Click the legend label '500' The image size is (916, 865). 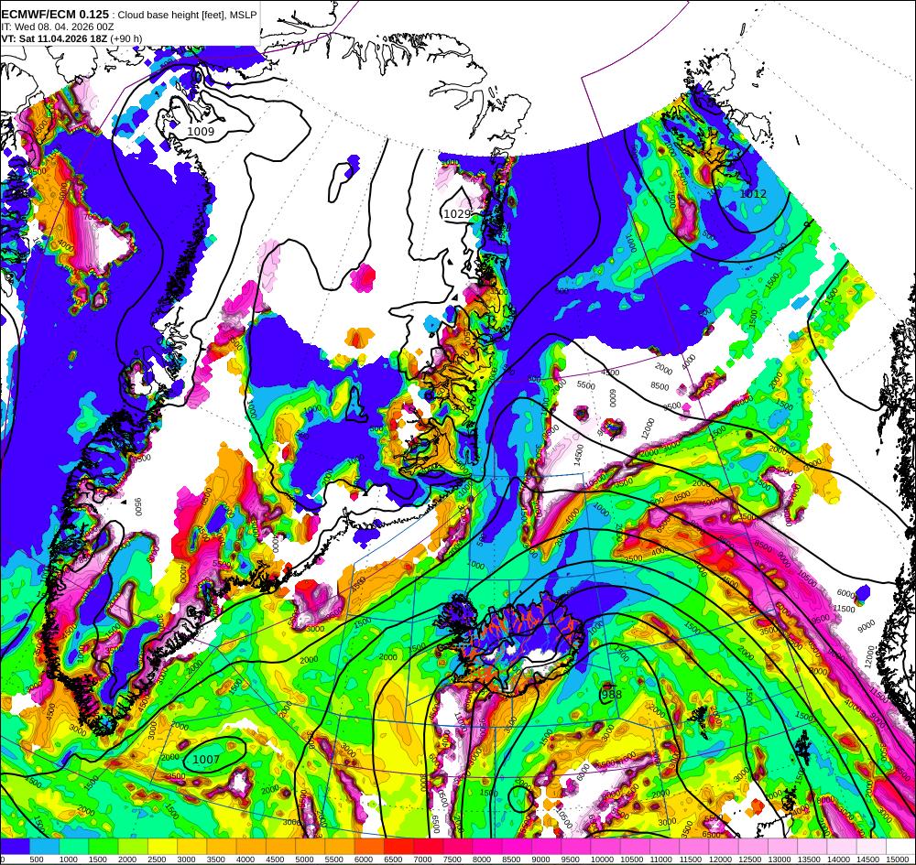(37, 860)
